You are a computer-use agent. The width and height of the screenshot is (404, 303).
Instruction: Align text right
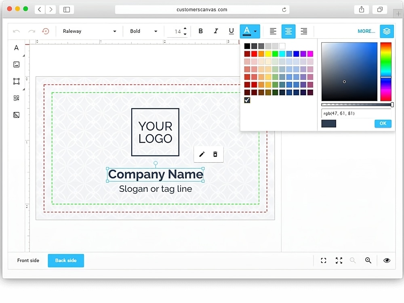point(304,31)
